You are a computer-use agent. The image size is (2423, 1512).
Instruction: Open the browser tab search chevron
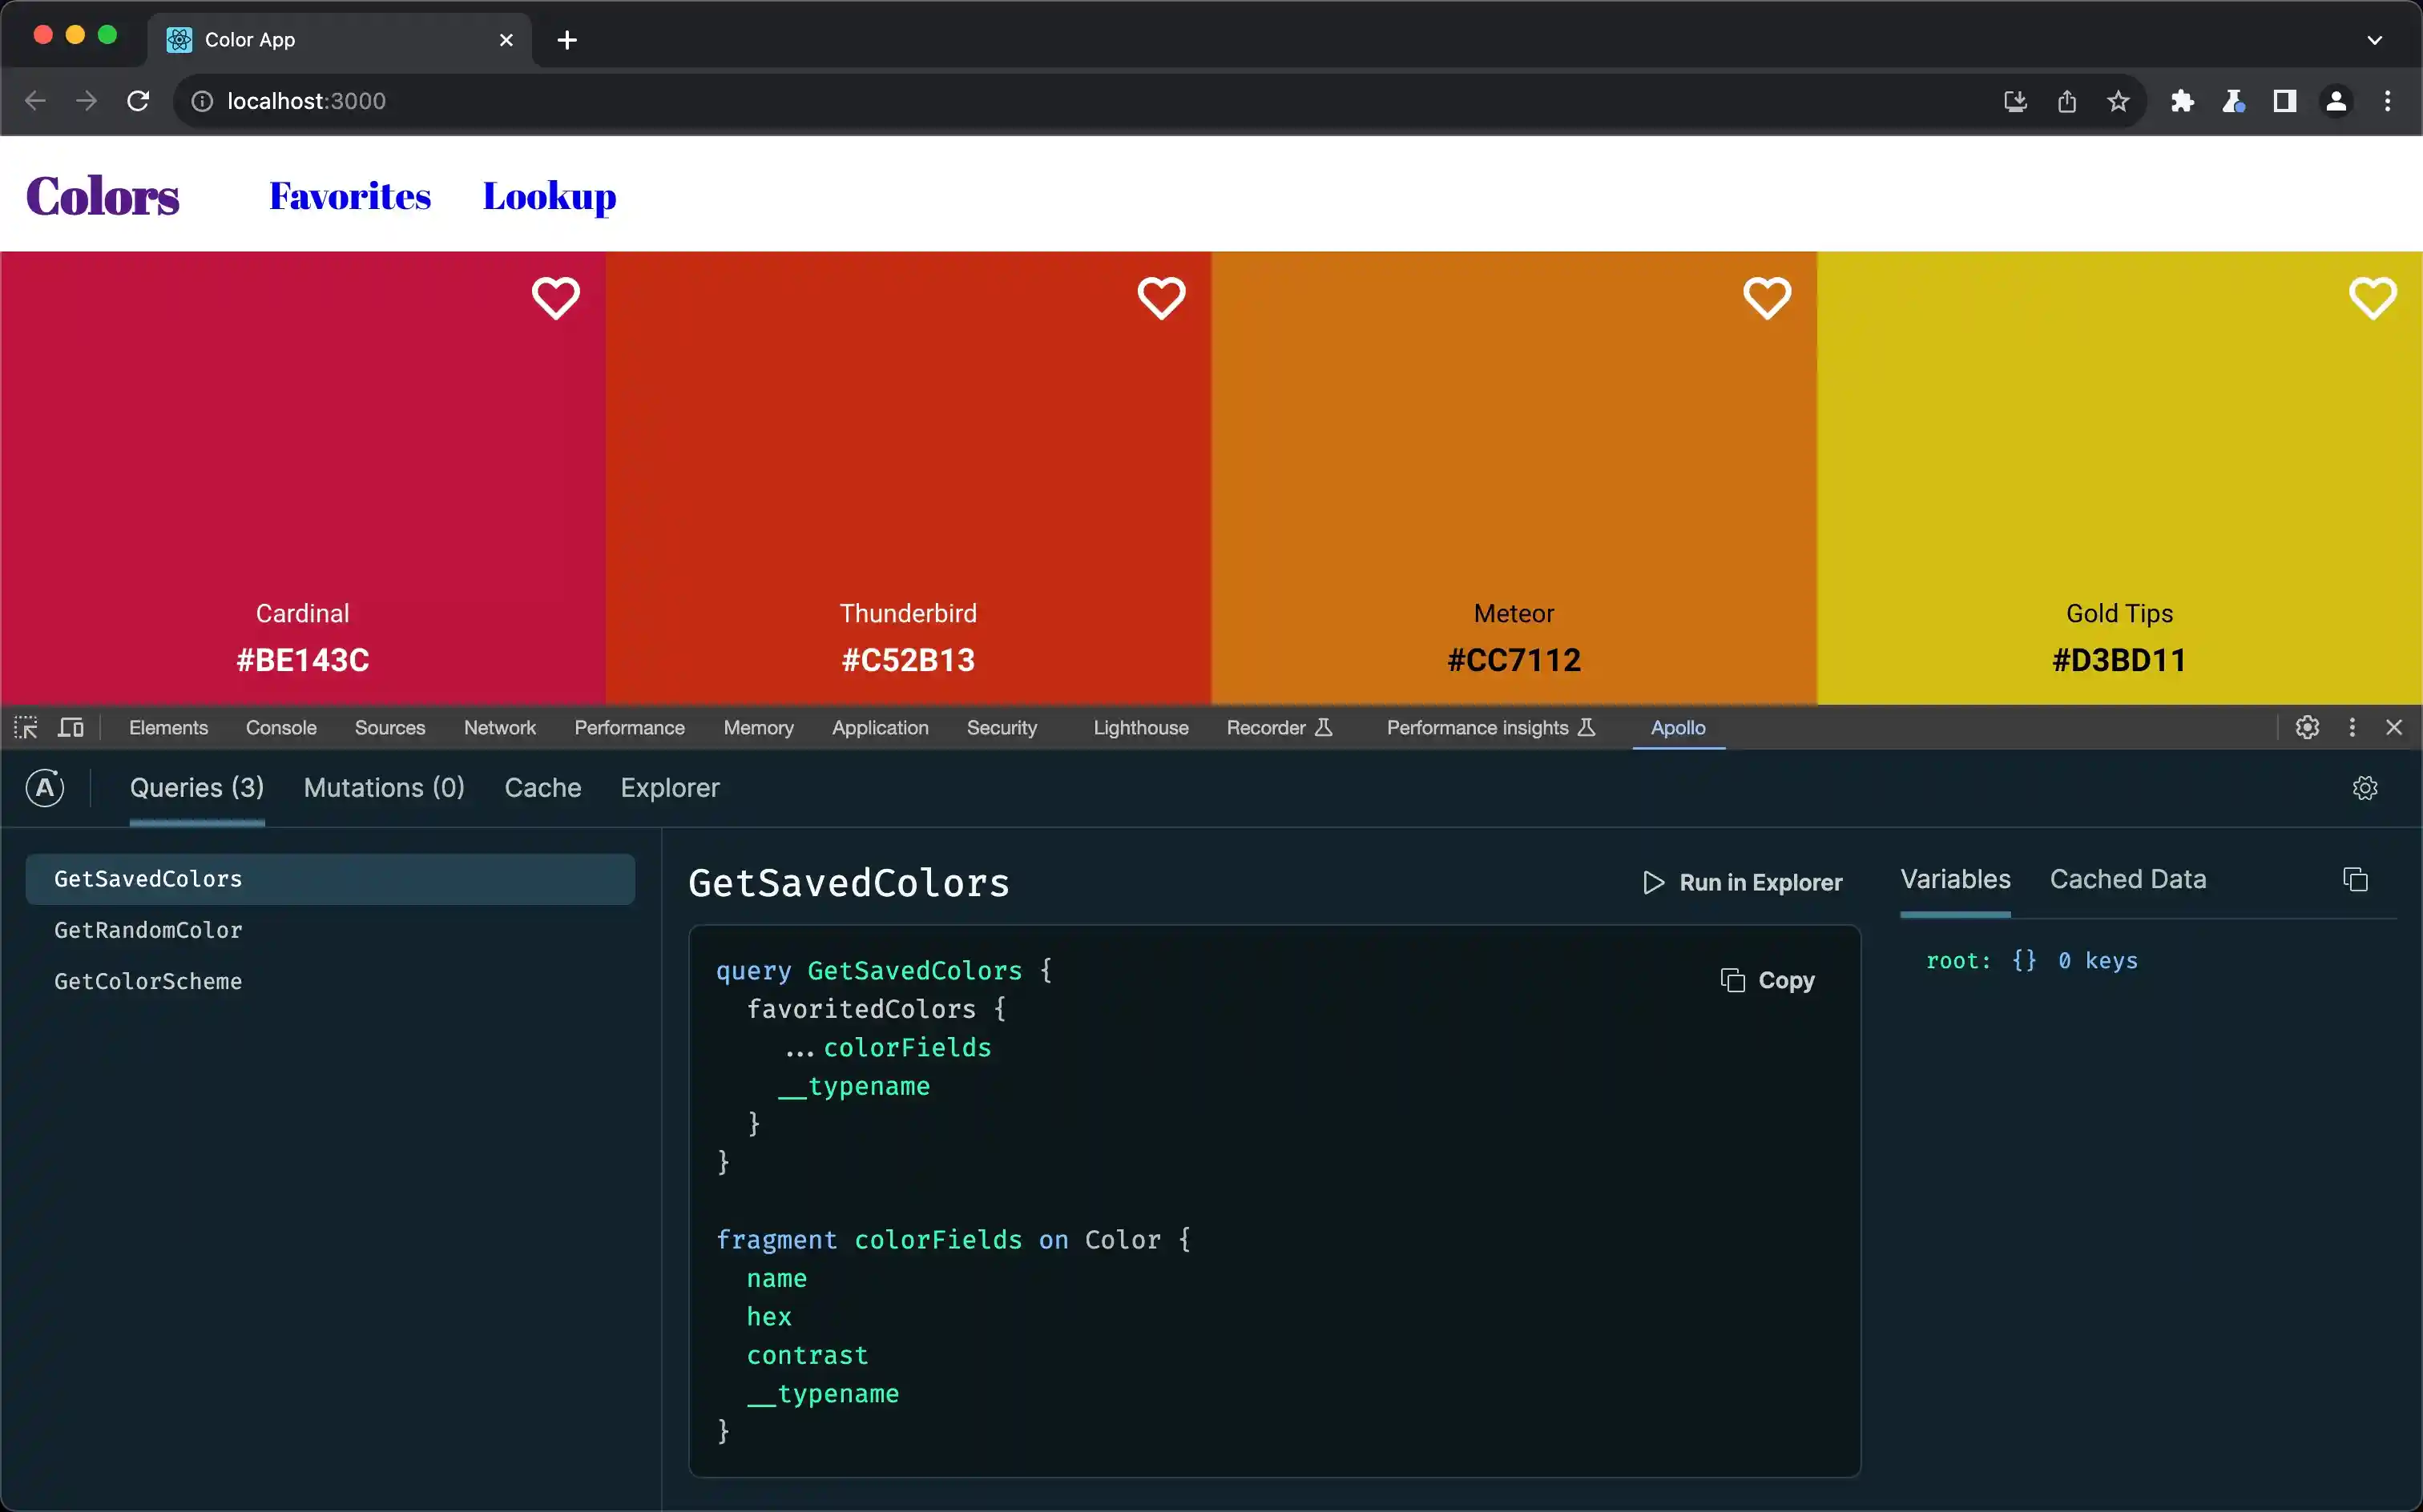(x=2375, y=40)
